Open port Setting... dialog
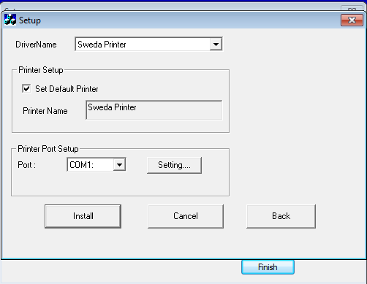 174,165
